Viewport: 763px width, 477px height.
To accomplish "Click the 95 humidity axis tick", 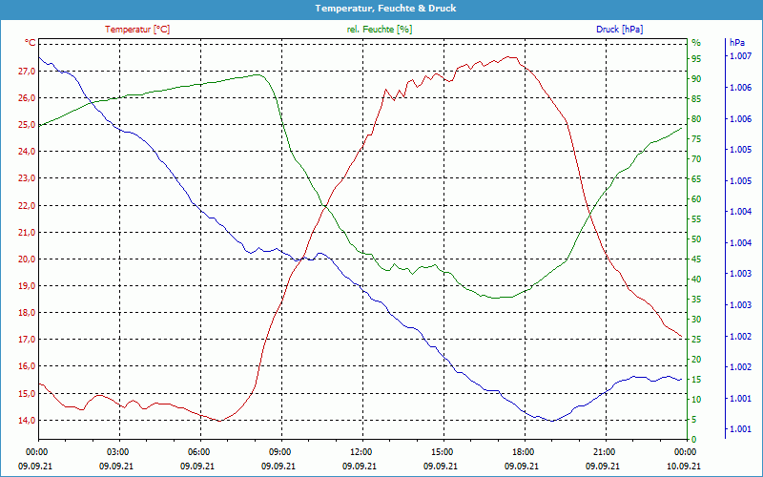I will 696,58.
